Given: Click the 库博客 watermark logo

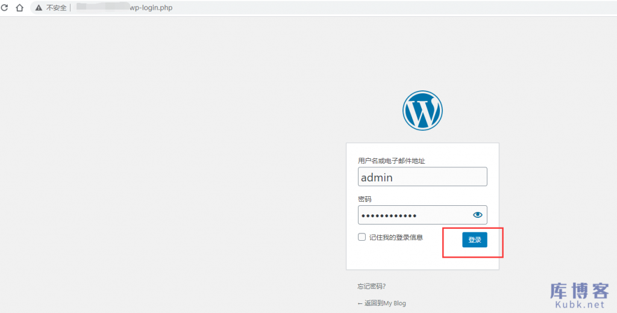Looking at the screenshot, I should click(579, 292).
